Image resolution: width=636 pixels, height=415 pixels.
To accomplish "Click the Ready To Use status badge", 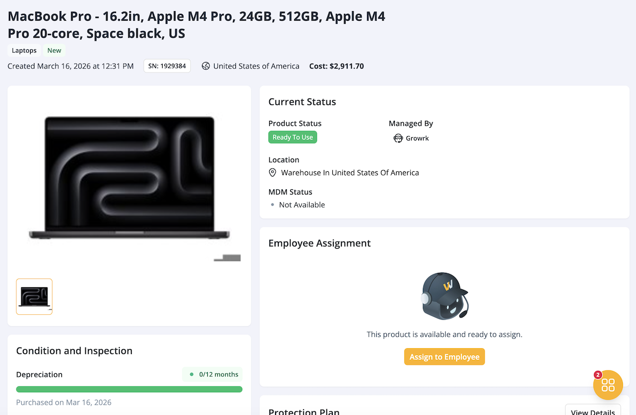I will click(293, 137).
